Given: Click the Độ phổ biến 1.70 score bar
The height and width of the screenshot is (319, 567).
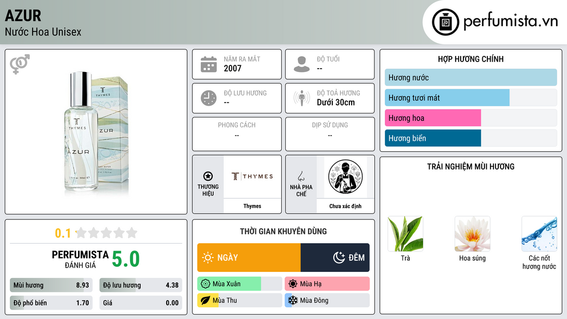Looking at the screenshot, I should tap(51, 303).
